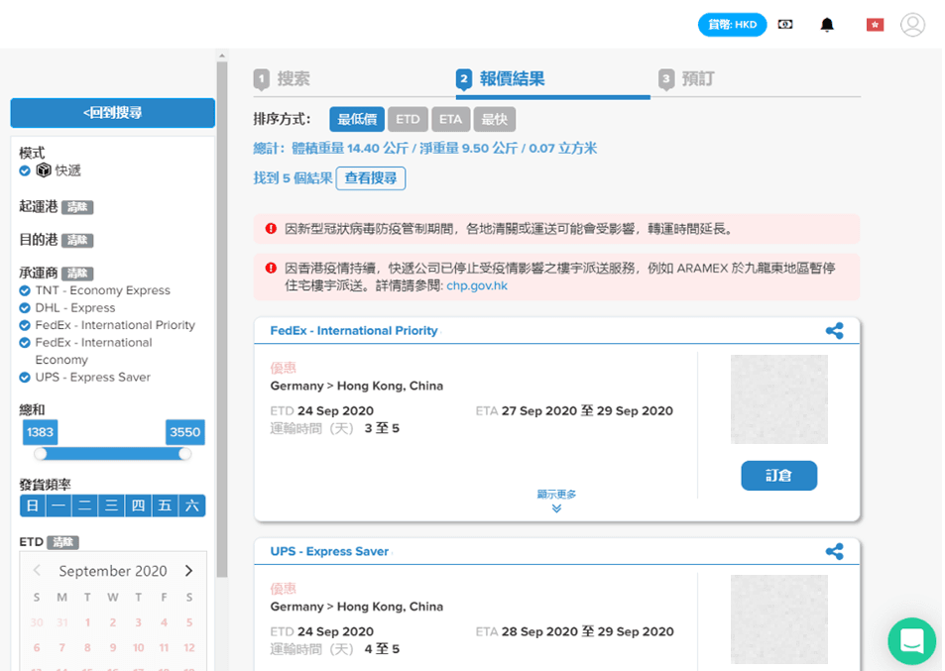This screenshot has width=945, height=671.
Task: Open the currency exchange banknote icon
Action: tap(784, 25)
